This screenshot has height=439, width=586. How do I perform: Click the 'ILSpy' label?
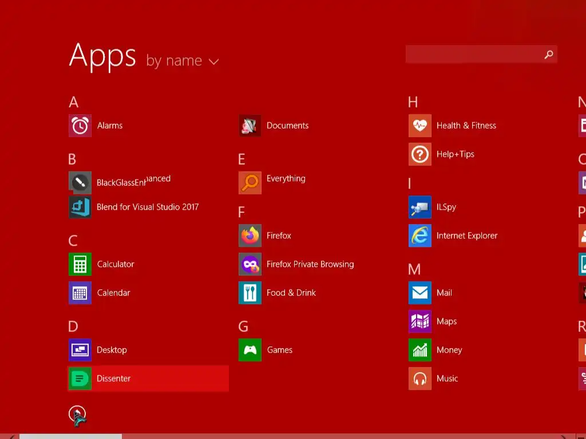446,207
